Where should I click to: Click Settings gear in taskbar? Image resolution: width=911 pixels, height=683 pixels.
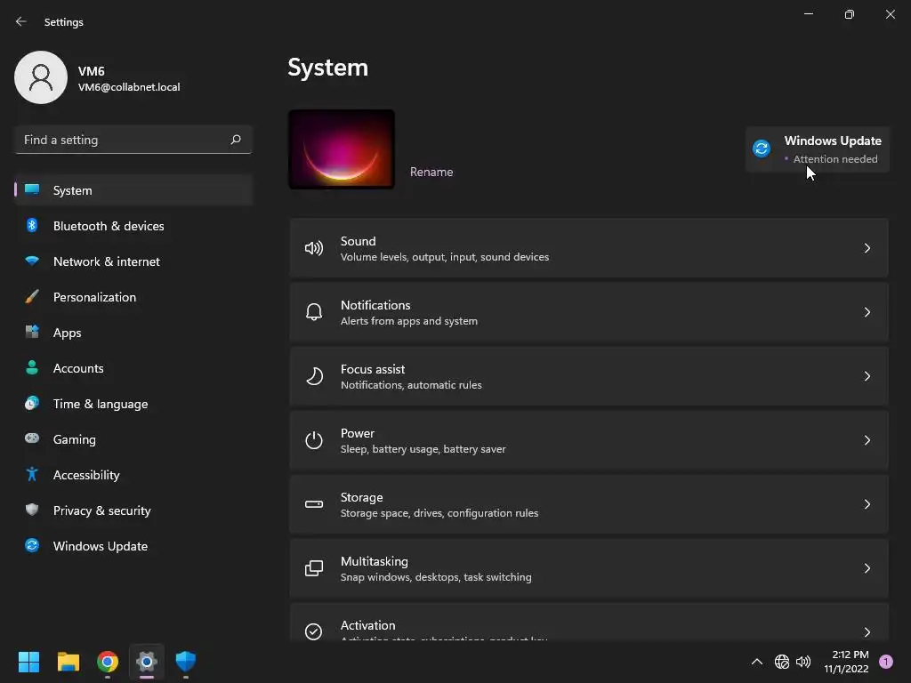[x=147, y=662]
